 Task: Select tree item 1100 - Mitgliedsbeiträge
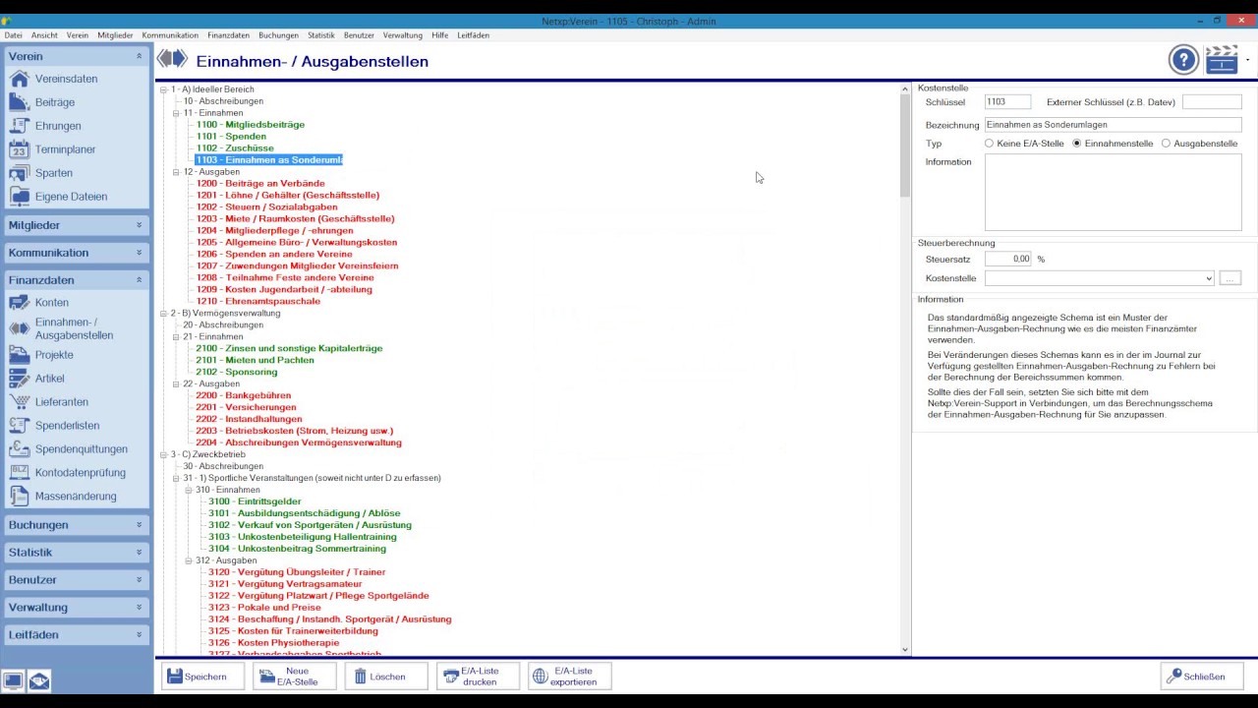pos(250,125)
